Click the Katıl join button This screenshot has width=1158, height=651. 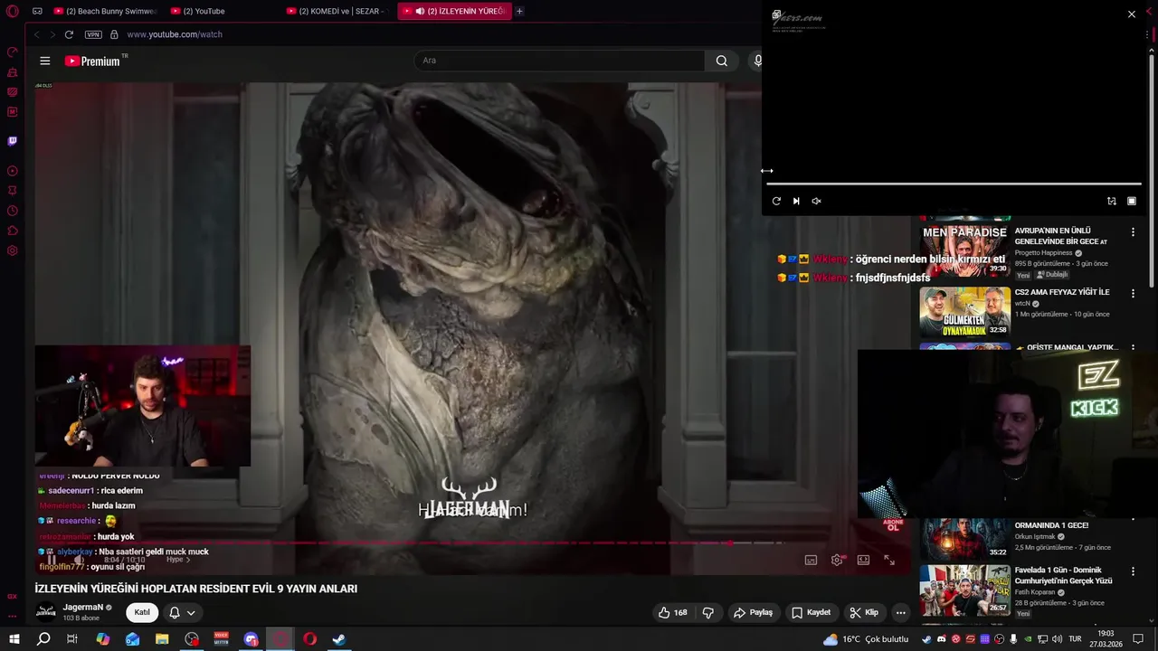pos(142,612)
